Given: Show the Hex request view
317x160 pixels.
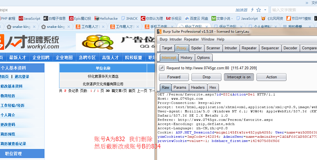Looking at the screenshot, I should click(213, 87).
